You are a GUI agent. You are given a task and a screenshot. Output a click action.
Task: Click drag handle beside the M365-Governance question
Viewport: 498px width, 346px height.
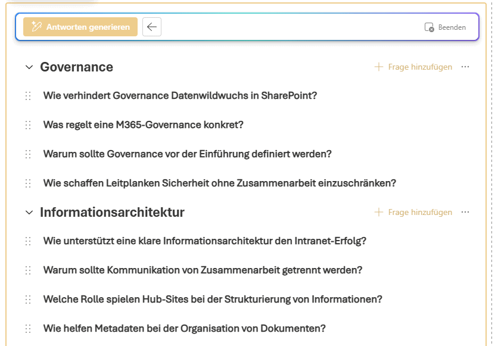pyautogui.click(x=28, y=124)
